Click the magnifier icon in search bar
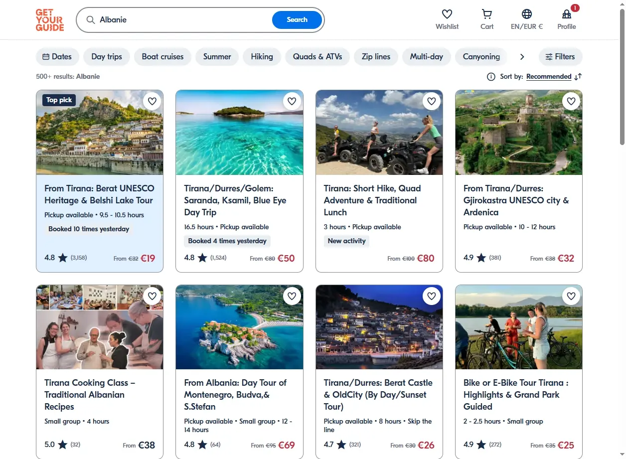 pos(91,20)
